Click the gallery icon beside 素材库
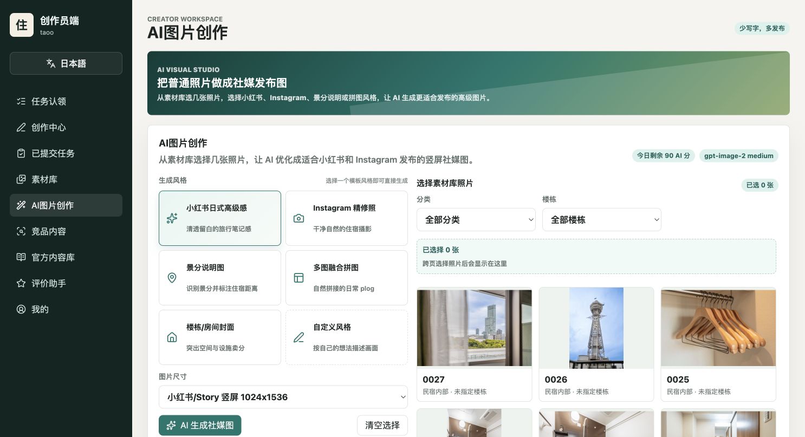The height and width of the screenshot is (437, 805). (21, 179)
